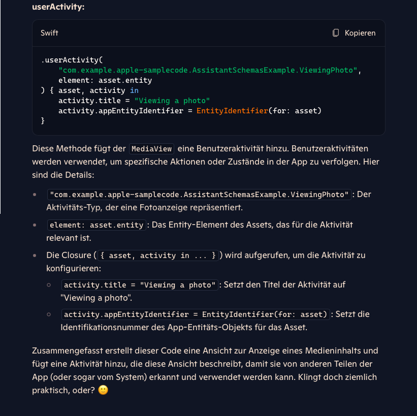Click the userActivity: heading
The image size is (417, 416).
[58, 7]
